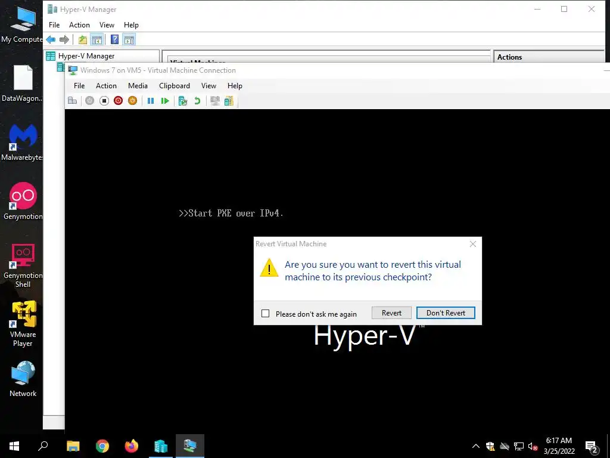Select the Genymotion Shell desktop shortcut
The image size is (610, 458).
23,265
